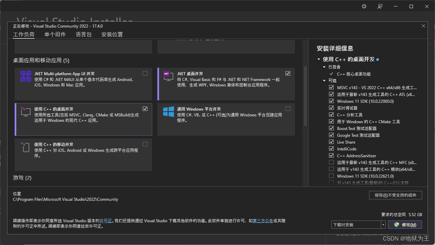This screenshot has width=435, height=245.
Task: Click the .NET MAUI workload icon
Action: tap(26, 76)
